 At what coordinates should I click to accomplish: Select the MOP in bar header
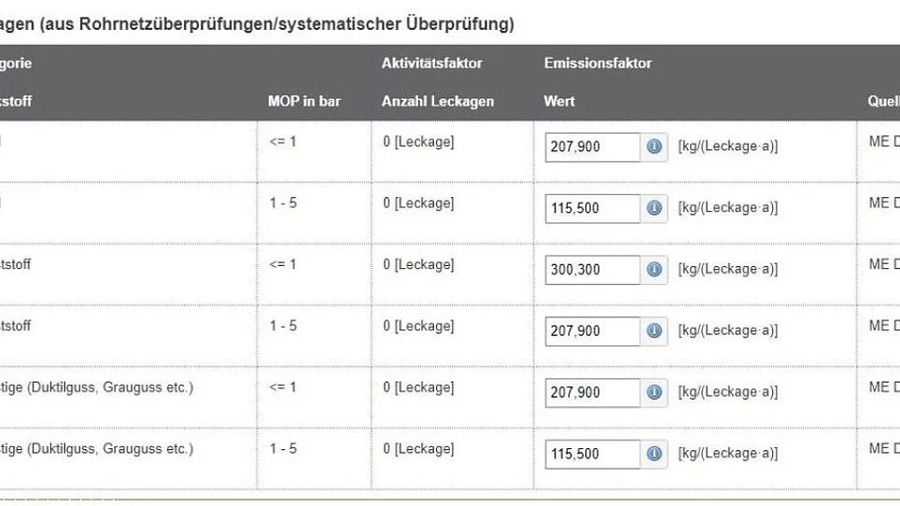(x=304, y=102)
